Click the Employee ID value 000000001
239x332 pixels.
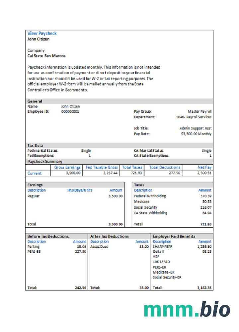click(x=70, y=112)
